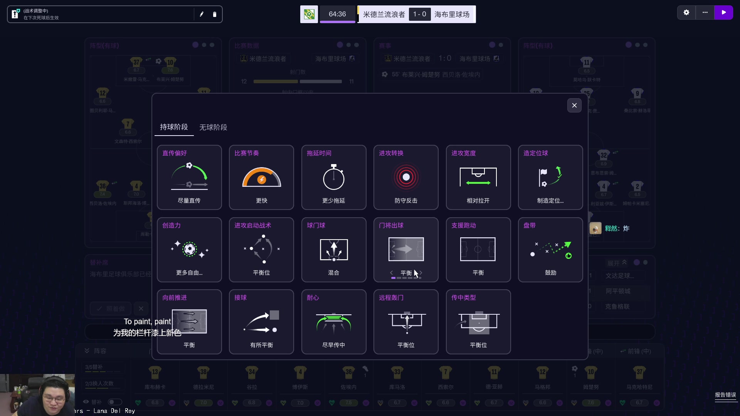Click right arrow on 门将出球 option
Image resolution: width=740 pixels, height=416 pixels.
click(421, 273)
